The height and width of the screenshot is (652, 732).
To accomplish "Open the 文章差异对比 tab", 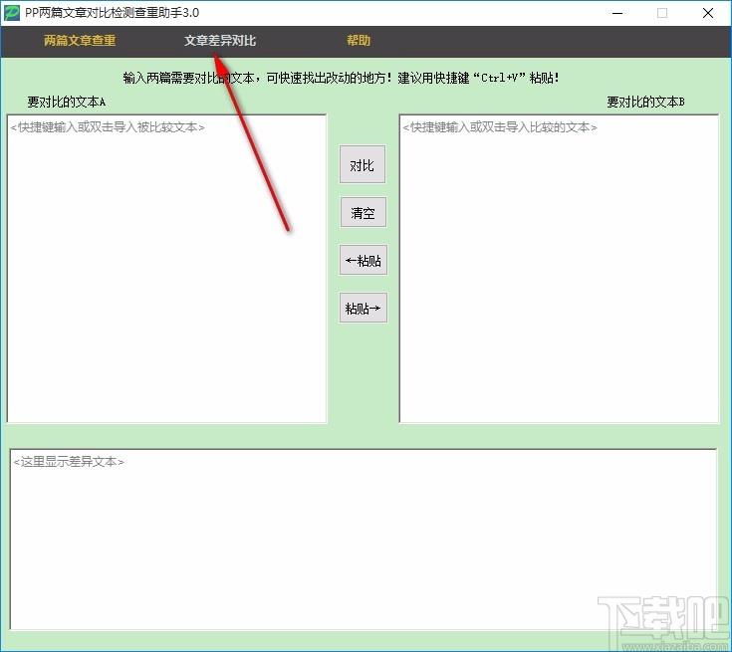I will coord(220,41).
